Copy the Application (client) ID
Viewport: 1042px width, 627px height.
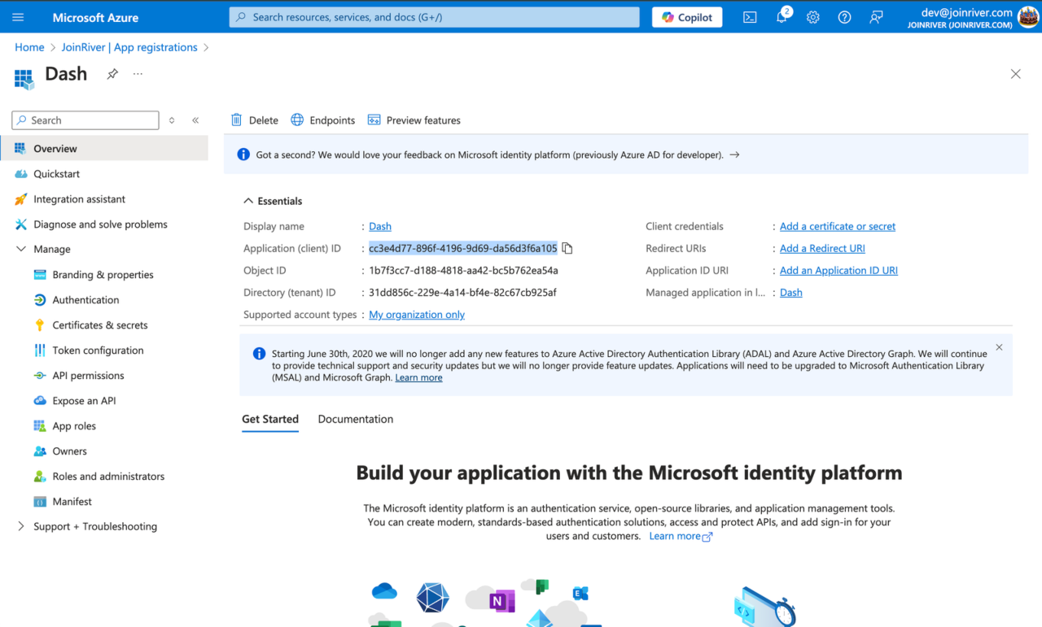pyautogui.click(x=567, y=248)
